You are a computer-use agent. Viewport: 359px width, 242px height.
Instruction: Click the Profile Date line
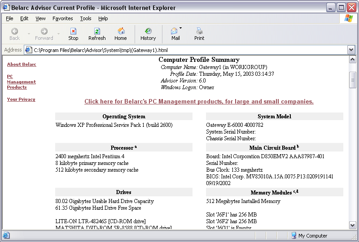(x=222, y=74)
